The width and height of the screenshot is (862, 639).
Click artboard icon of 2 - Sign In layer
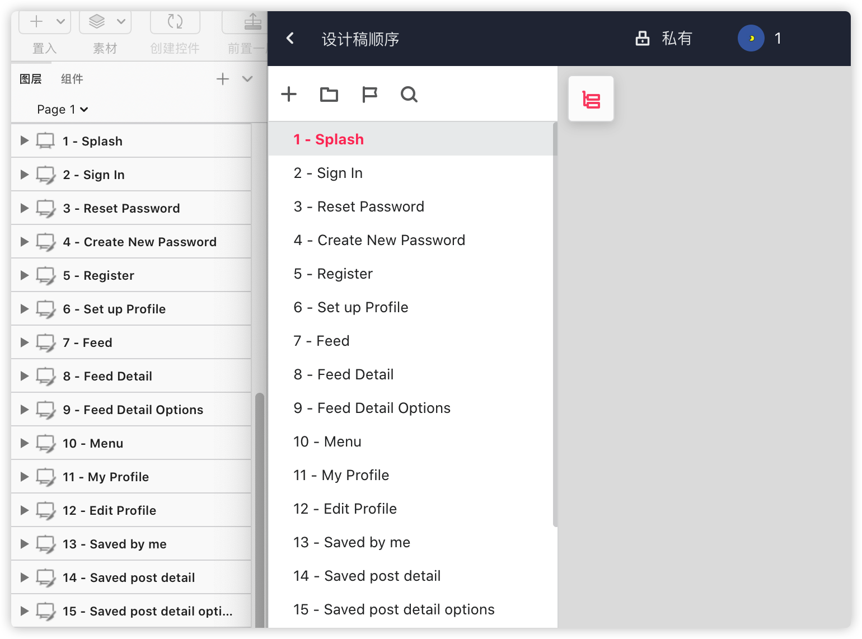46,174
